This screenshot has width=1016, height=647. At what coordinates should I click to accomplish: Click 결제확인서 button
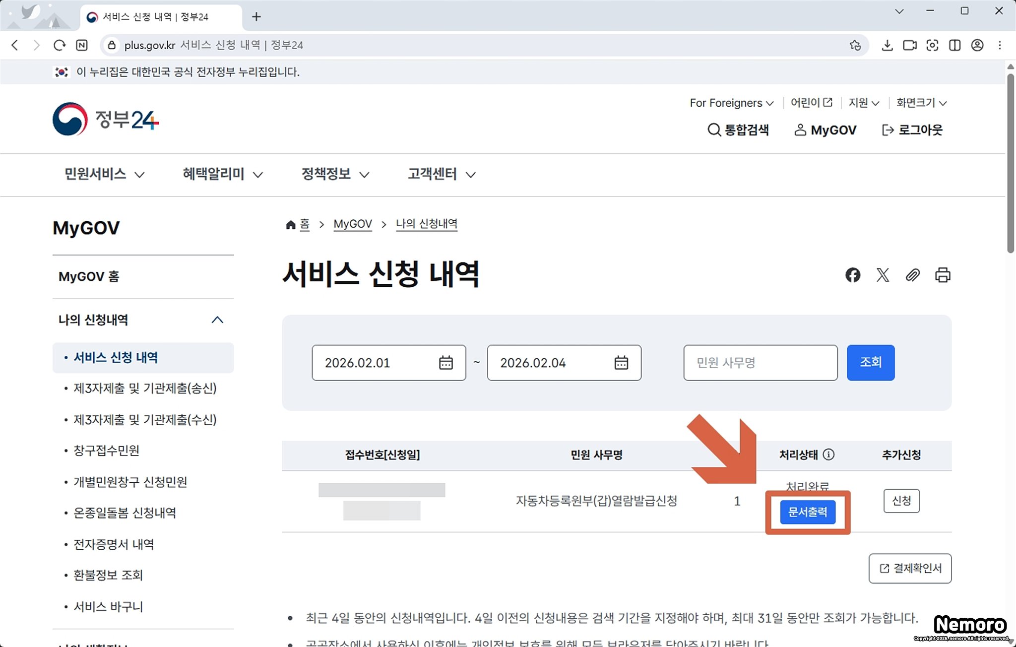click(x=910, y=569)
